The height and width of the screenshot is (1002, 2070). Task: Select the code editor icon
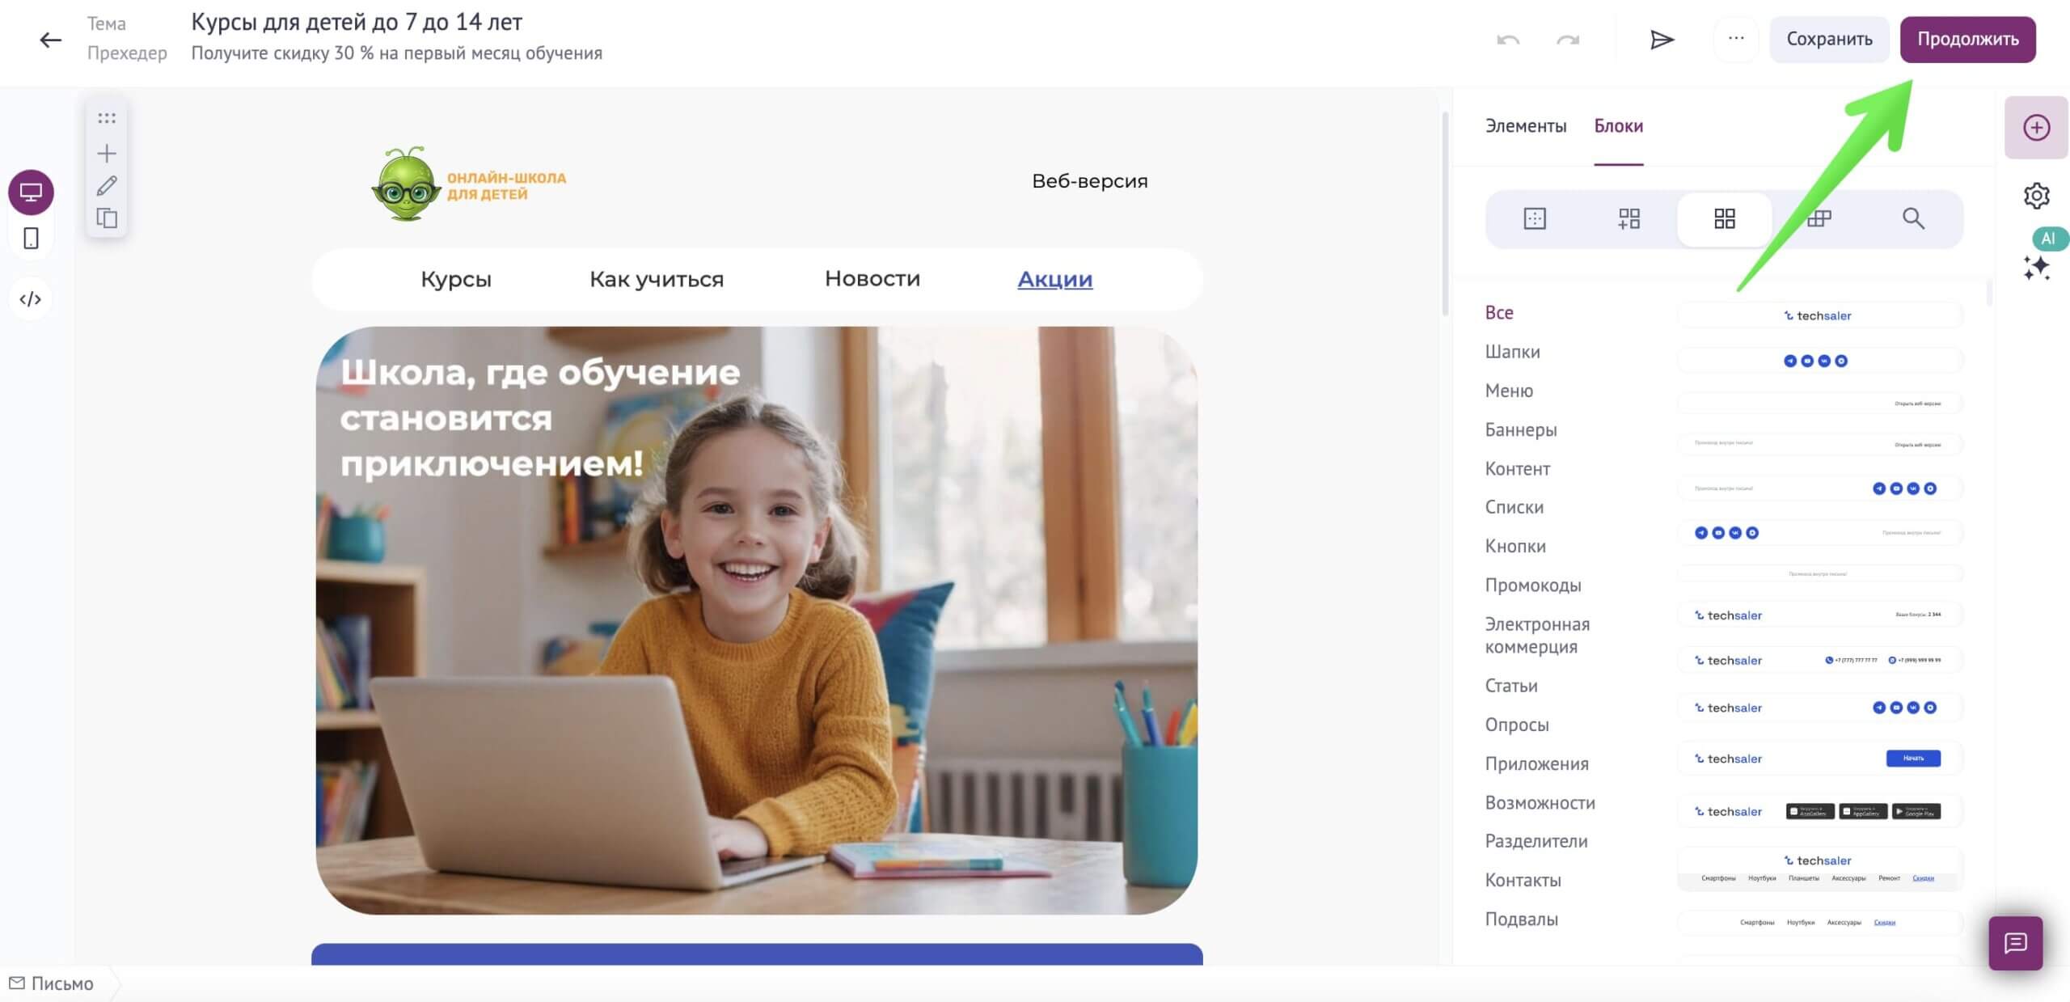point(31,297)
